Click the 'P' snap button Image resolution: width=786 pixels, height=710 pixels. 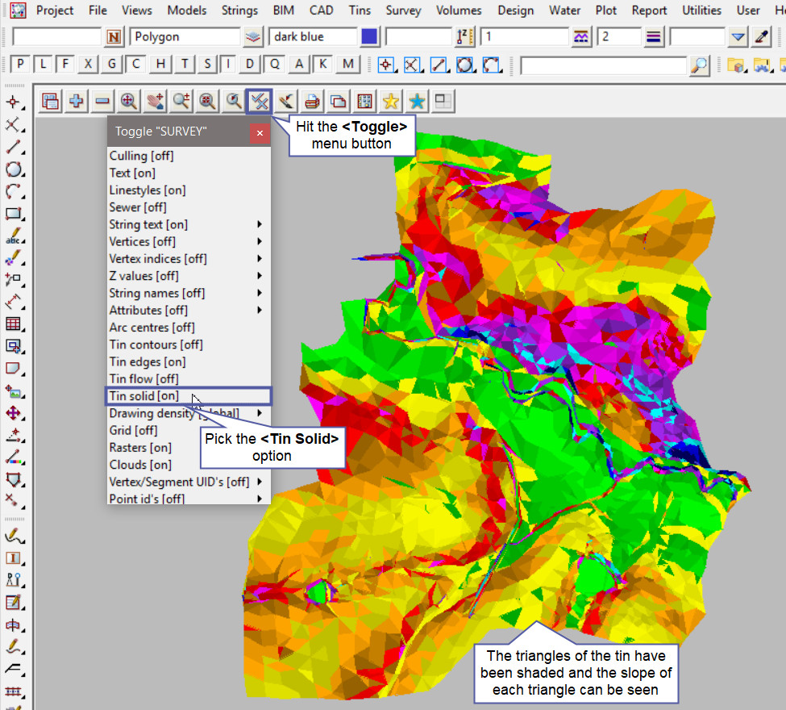pyautogui.click(x=20, y=65)
